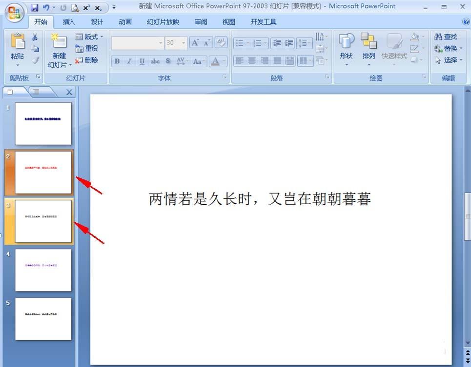Viewport: 471px width, 367px height.
Task: Open the 幻灯片放映 ribbon tab
Action: click(163, 22)
